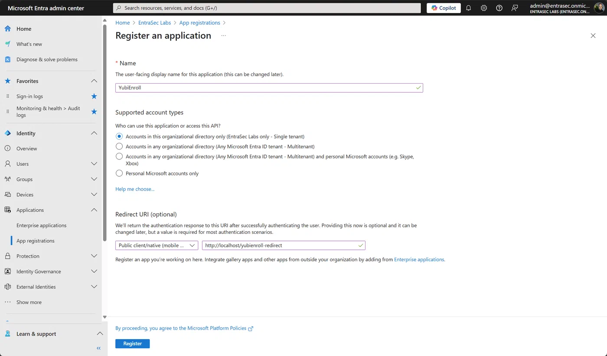Click the application Name input field
The image size is (607, 356).
pos(269,87)
